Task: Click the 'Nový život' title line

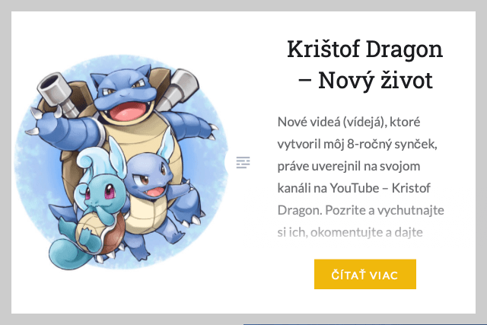Action: point(365,81)
